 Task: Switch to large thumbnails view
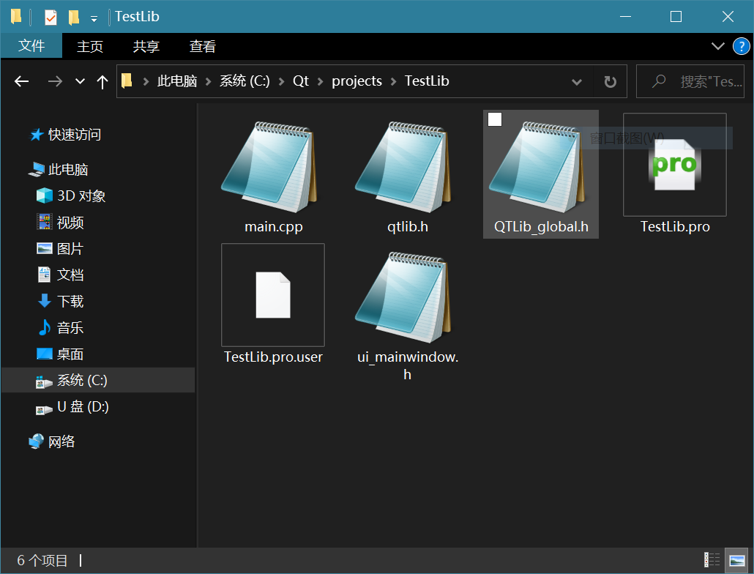point(736,560)
